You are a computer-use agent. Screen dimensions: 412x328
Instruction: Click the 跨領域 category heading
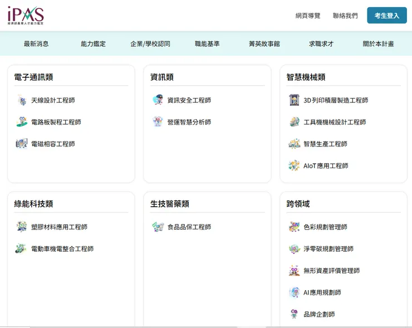tap(298, 204)
